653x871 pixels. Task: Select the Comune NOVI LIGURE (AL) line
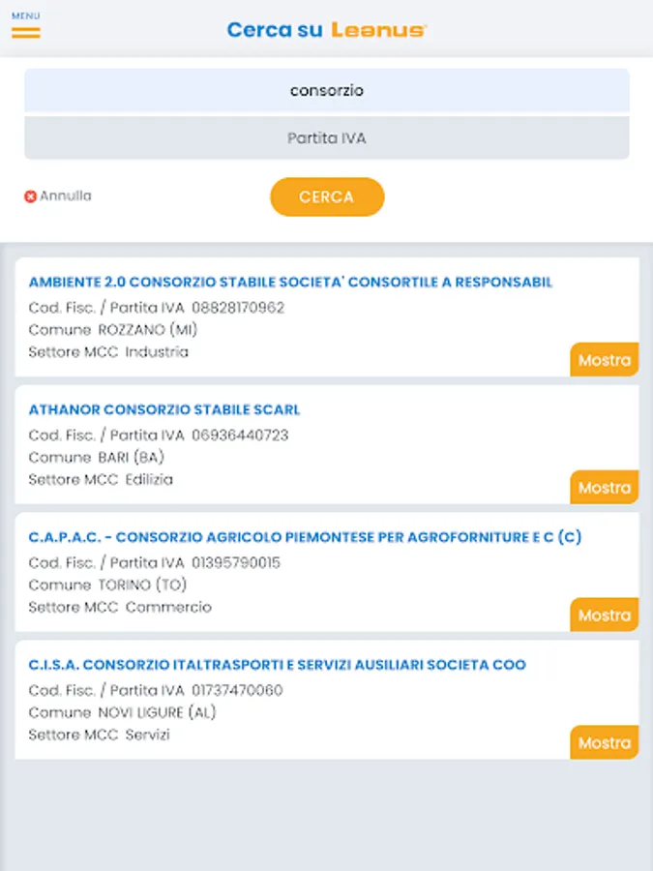tap(123, 712)
